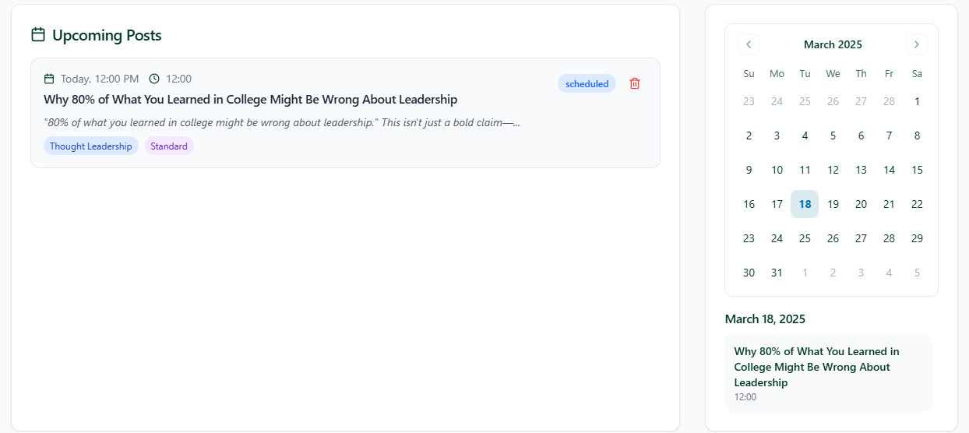Click the scheduled status badge
The width and height of the screenshot is (969, 433).
587,83
